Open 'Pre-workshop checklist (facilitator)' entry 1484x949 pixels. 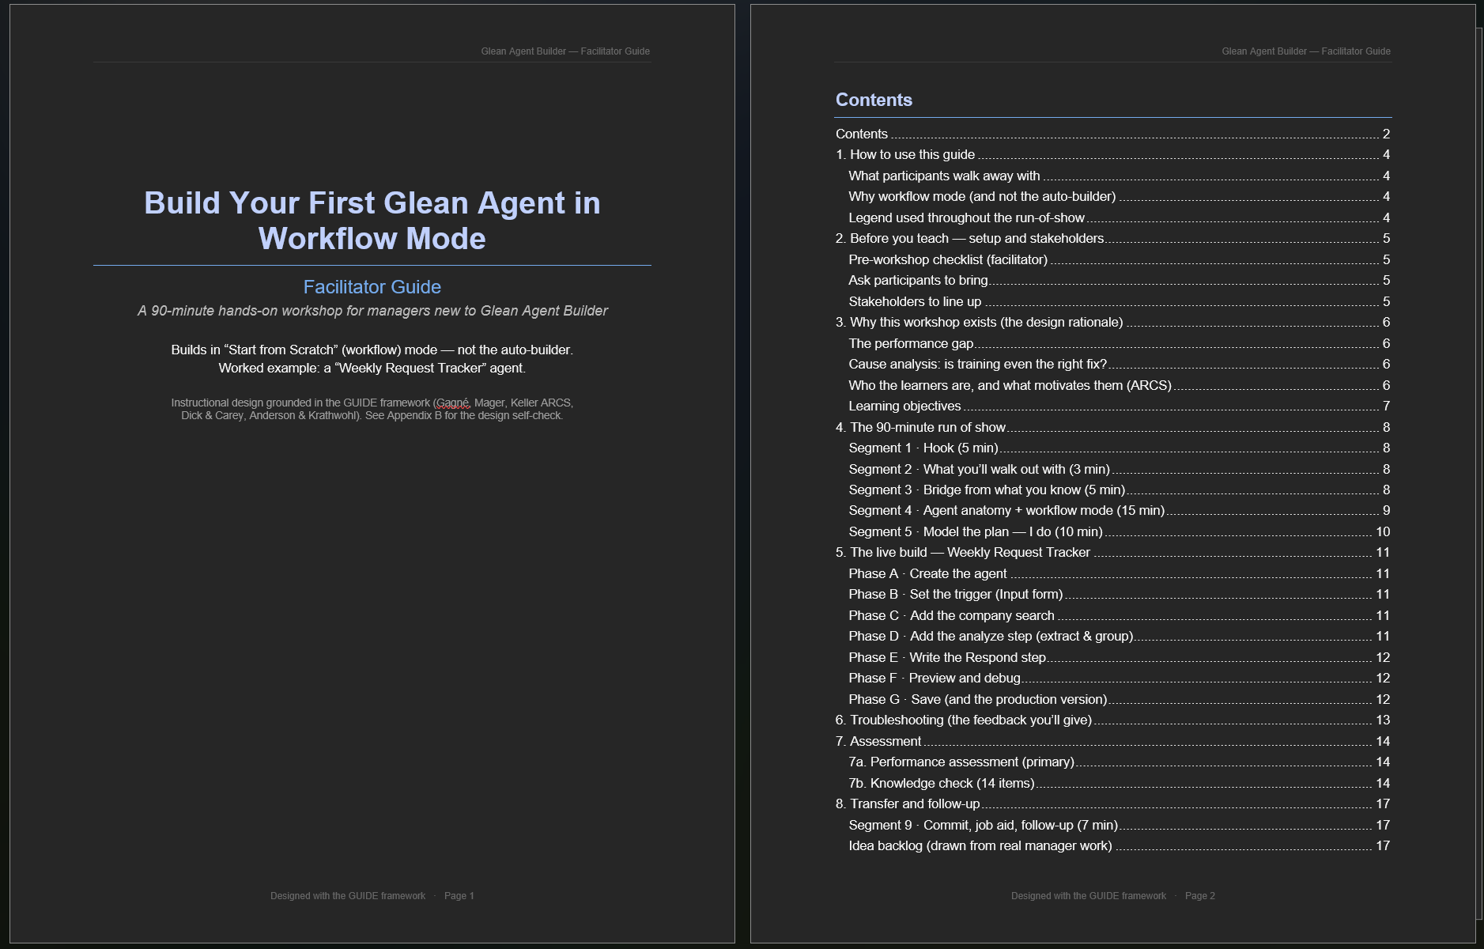(1119, 259)
